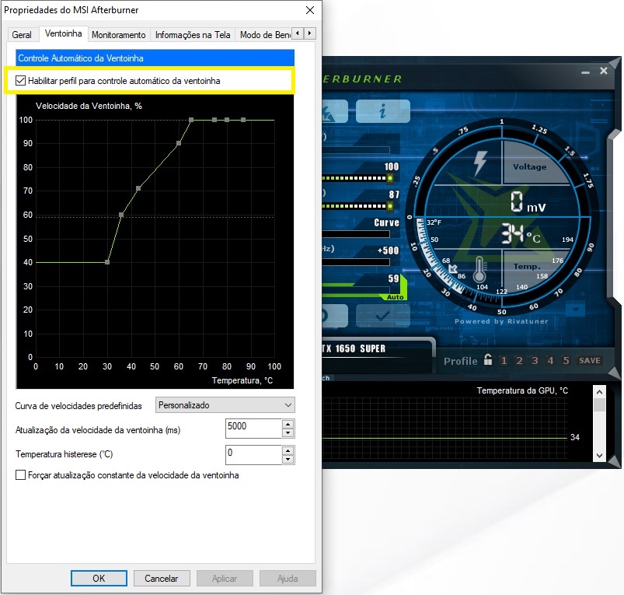This screenshot has width=624, height=595.
Task: Switch to the Monitoramento tab
Action: pyautogui.click(x=119, y=35)
